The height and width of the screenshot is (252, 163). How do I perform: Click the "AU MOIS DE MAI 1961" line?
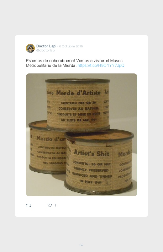click(x=78, y=120)
